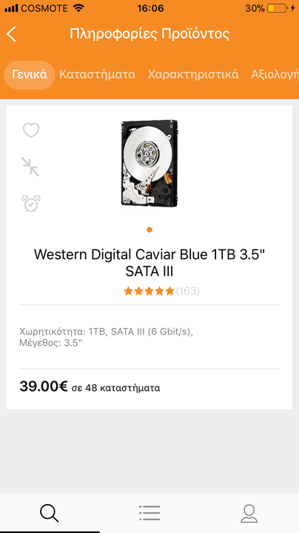Image resolution: width=299 pixels, height=533 pixels.
Task: Open the list menu icon in the bottom bar
Action: 149,513
